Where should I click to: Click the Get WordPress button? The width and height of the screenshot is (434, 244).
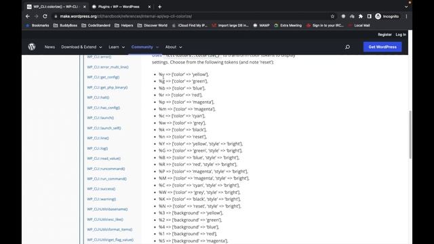pos(382,47)
